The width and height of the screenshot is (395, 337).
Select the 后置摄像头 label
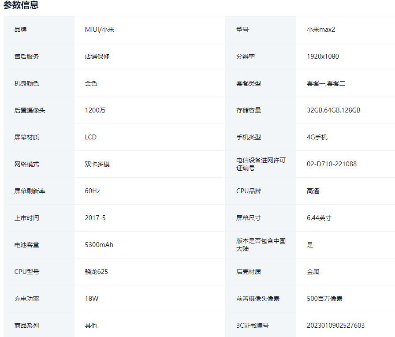point(30,110)
